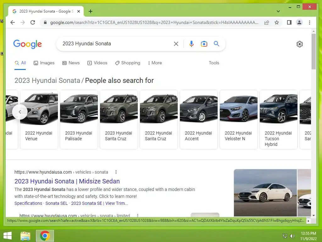Open Google quick settings gear
This screenshot has width=322, height=242.
click(299, 44)
